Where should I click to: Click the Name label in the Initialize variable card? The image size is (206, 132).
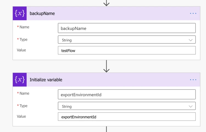24,93
